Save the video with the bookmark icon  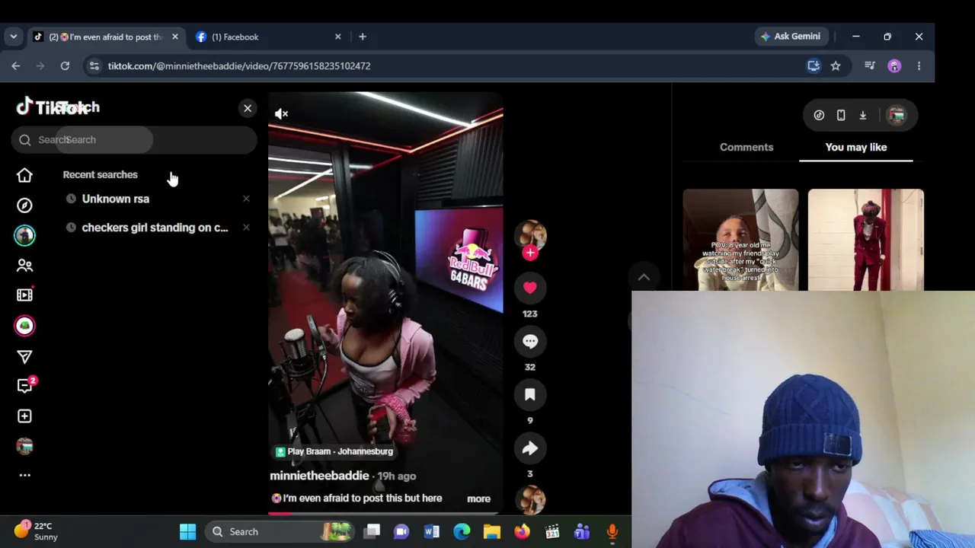530,394
